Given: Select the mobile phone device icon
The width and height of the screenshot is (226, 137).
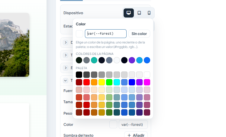Looking at the screenshot, I should (149, 13).
